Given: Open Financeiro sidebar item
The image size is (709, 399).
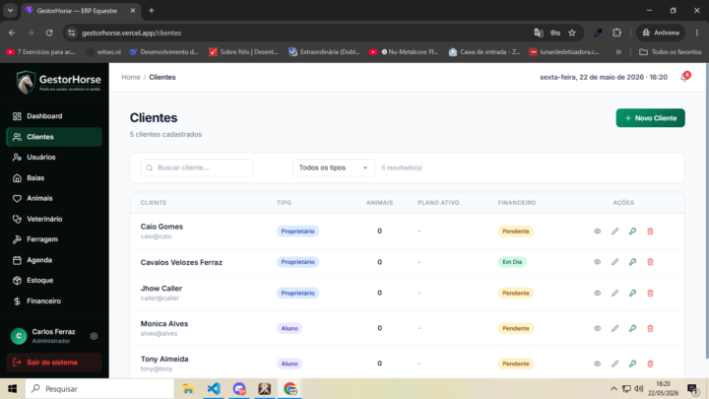Looking at the screenshot, I should point(54,300).
